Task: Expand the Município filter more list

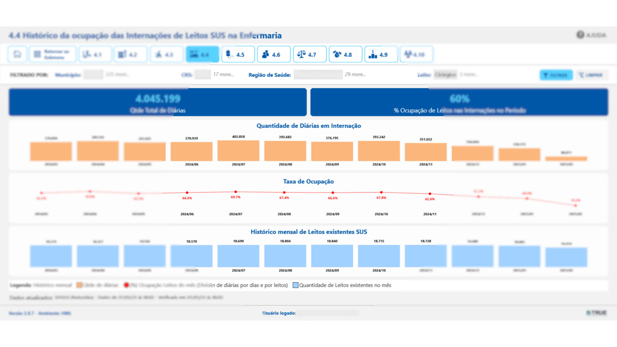Action: (x=117, y=74)
